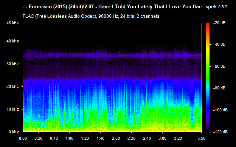Click the 3:20 time label
The width and height of the screenshot is (236, 147).
178,138
